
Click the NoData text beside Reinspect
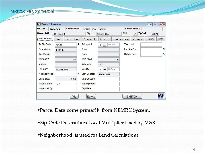pyautogui.click(x=112, y=44)
